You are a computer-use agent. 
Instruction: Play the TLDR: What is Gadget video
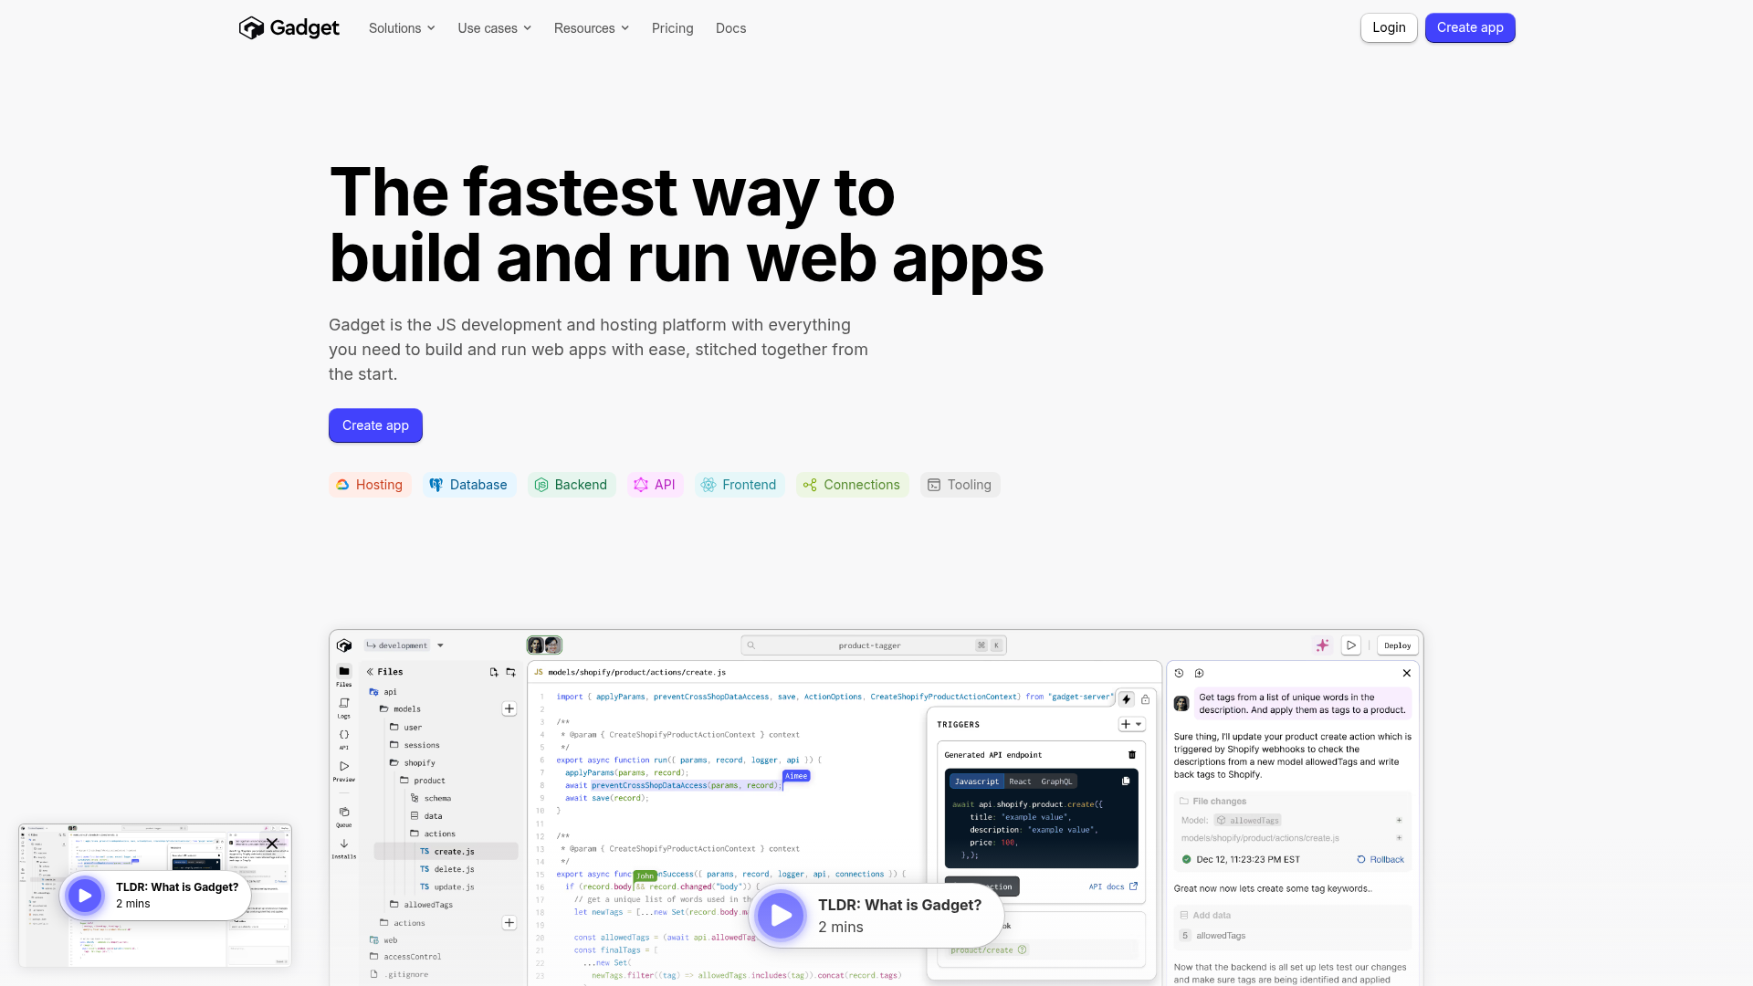[782, 915]
